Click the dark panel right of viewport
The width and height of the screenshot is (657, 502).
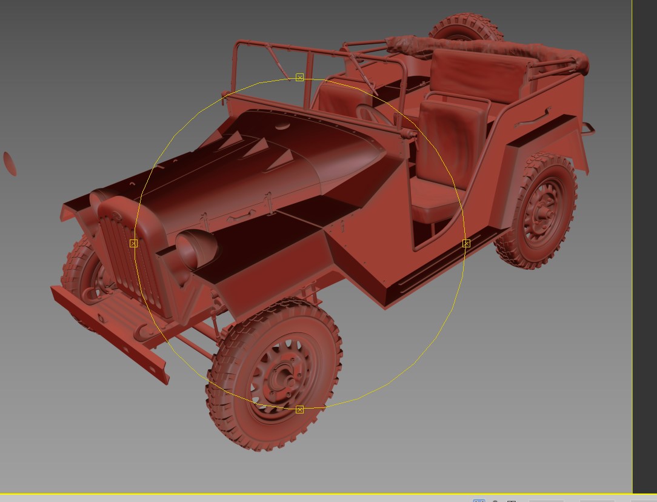pyautogui.click(x=645, y=243)
